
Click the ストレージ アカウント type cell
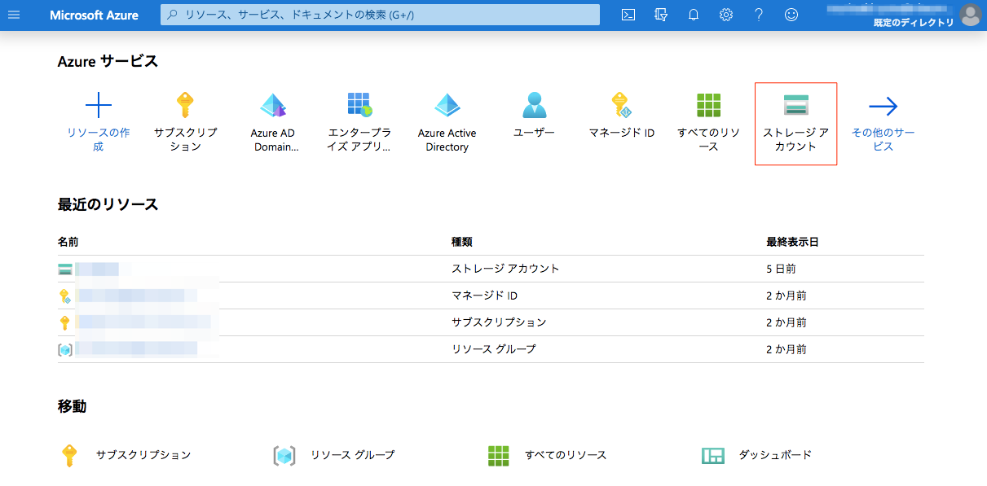click(x=505, y=269)
